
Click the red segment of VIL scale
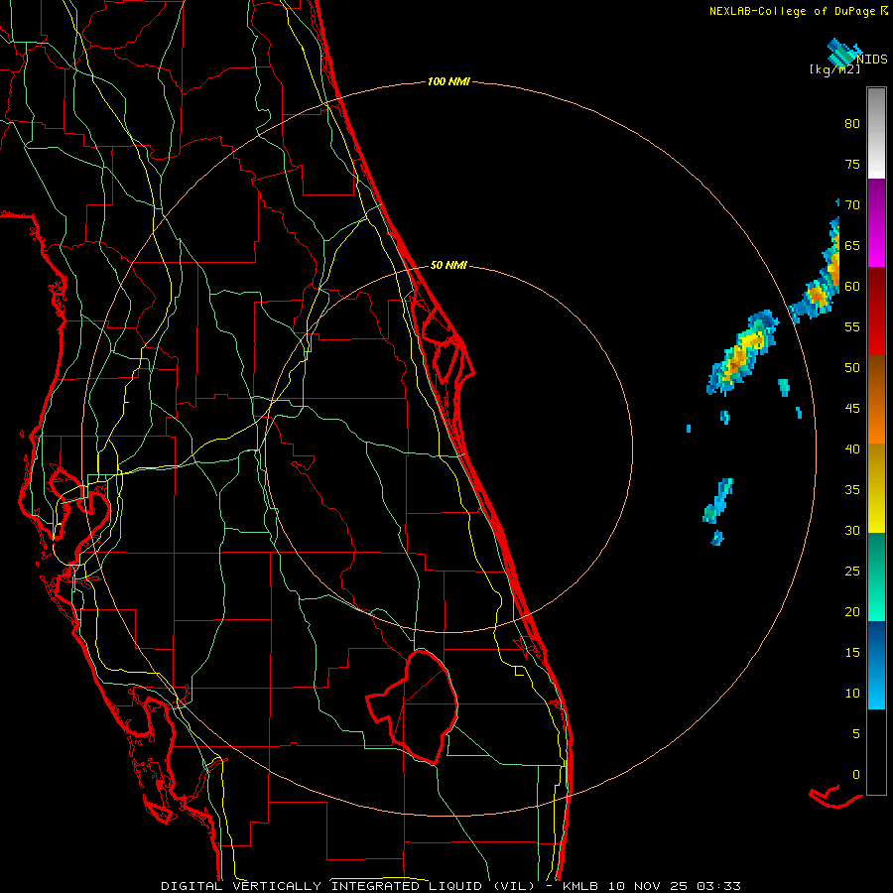click(876, 312)
